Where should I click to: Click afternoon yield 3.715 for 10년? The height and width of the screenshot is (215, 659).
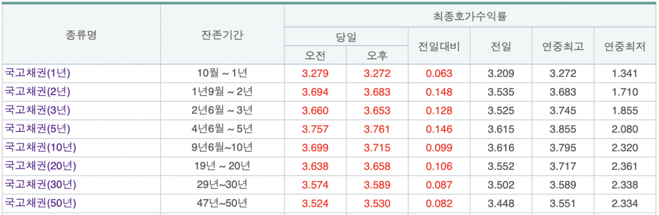(377, 148)
